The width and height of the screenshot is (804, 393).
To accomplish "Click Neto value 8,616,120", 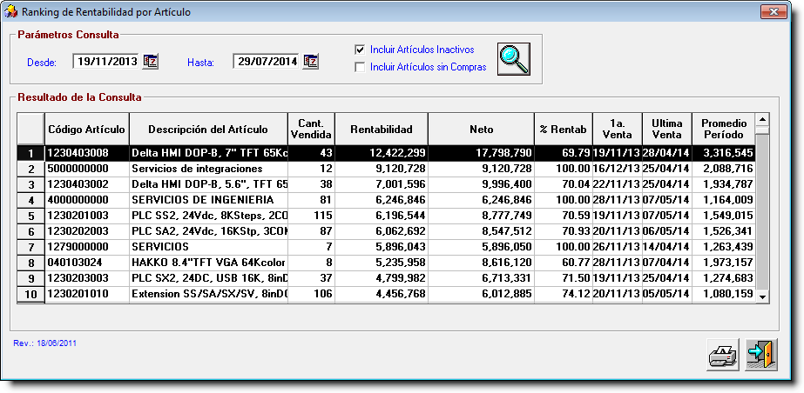I will pyautogui.click(x=481, y=263).
